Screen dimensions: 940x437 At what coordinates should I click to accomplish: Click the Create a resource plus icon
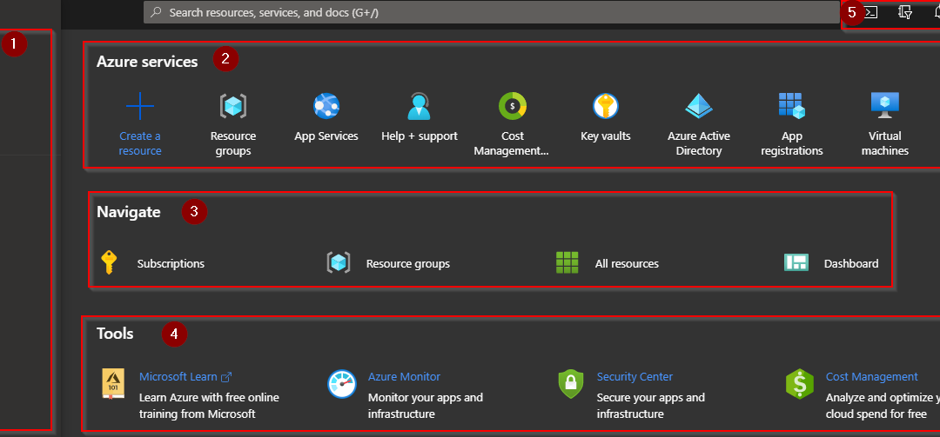pyautogui.click(x=140, y=107)
